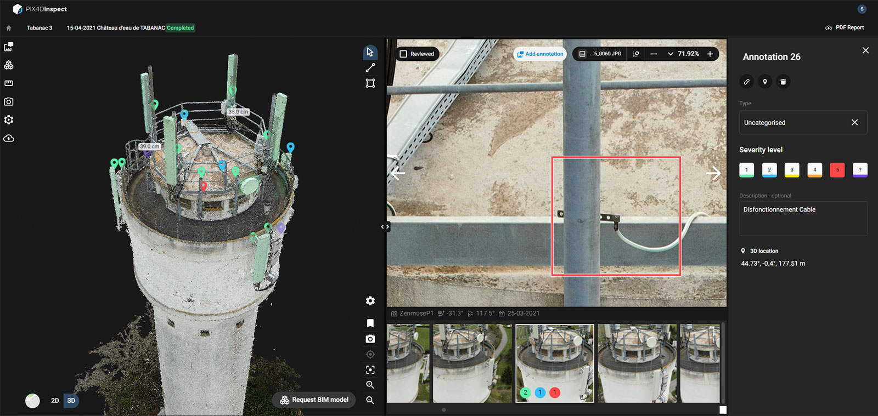The height and width of the screenshot is (416, 878).
Task: Select the pointer selection tool
Action: 370,52
